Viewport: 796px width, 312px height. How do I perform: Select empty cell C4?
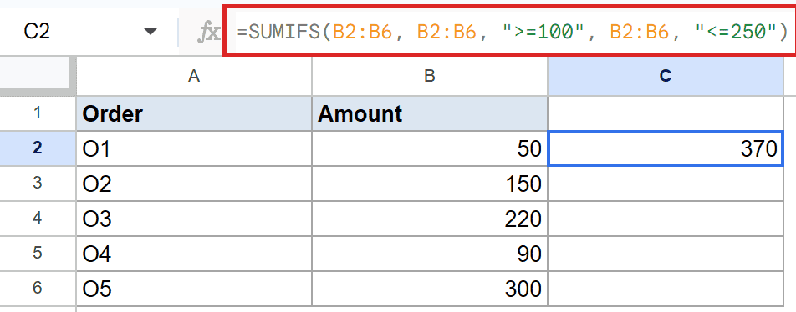coord(665,219)
